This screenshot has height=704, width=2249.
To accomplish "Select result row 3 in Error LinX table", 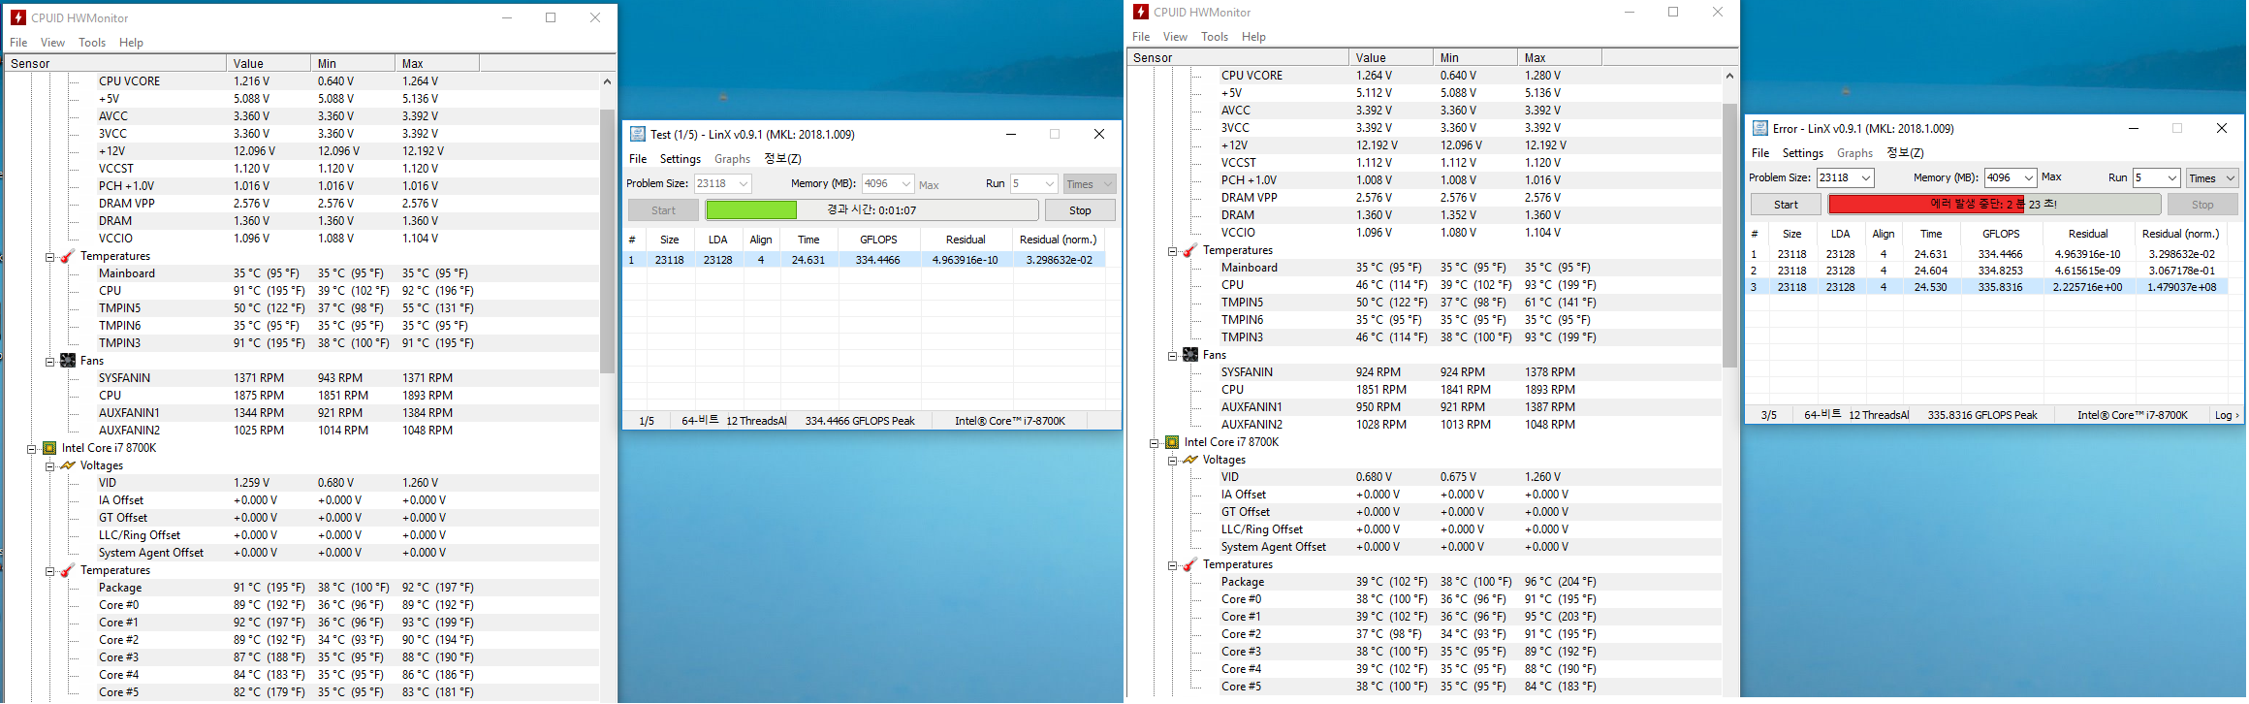I will [1987, 288].
